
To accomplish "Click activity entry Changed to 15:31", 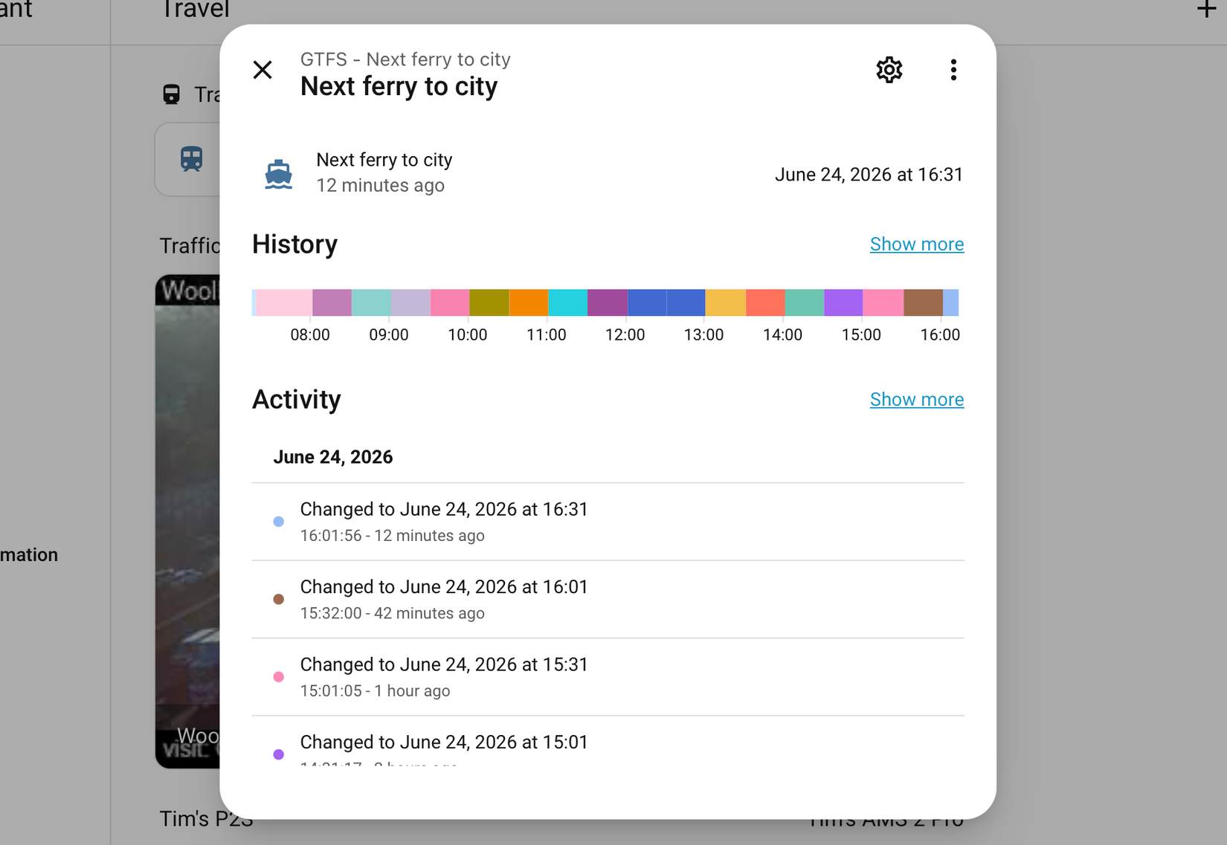I will (x=608, y=677).
